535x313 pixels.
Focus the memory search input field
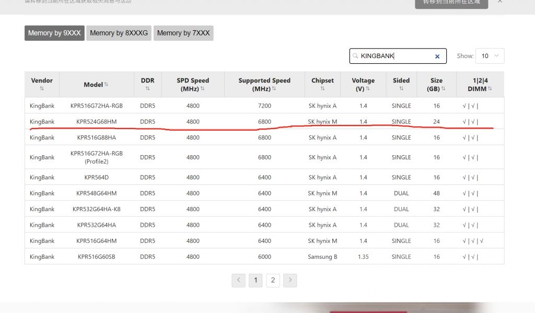(394, 56)
